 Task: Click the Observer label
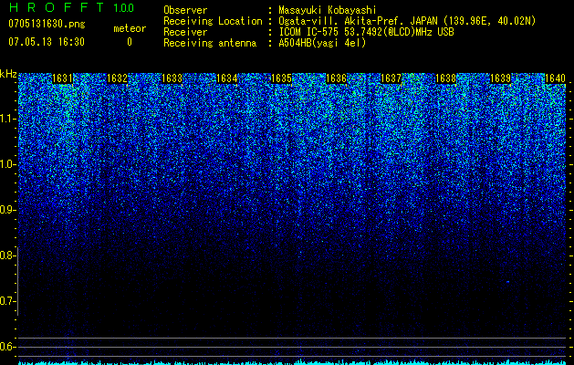185,10
